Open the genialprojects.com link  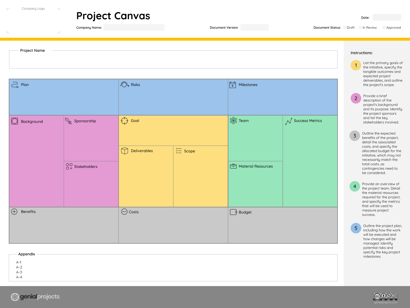pos(385,303)
